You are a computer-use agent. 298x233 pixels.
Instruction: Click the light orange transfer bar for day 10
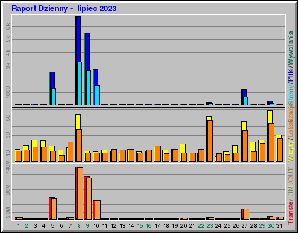point(98,210)
